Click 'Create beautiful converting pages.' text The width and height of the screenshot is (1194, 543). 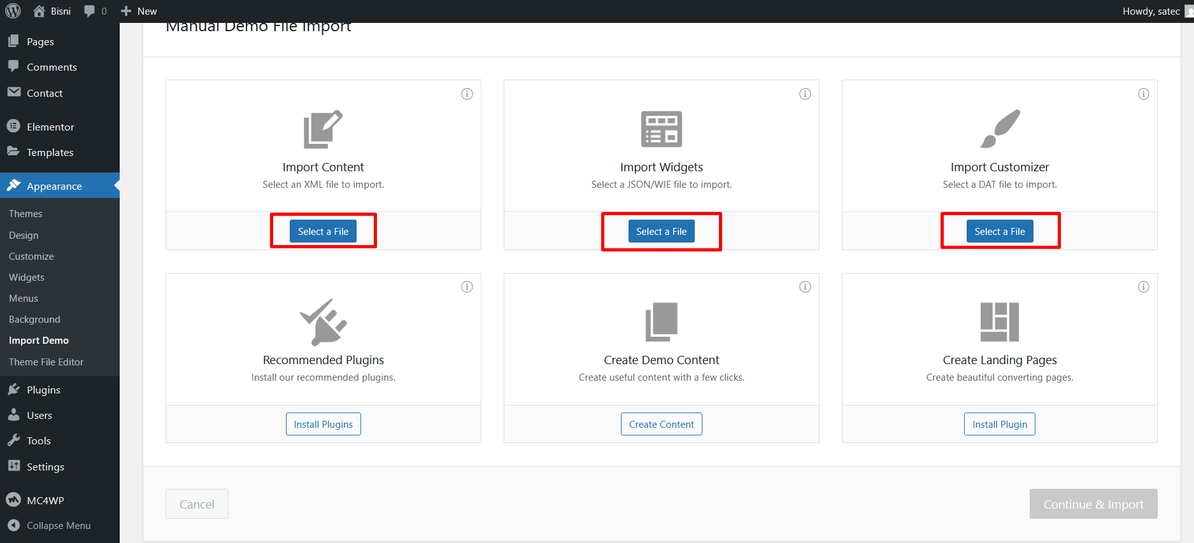tap(1000, 377)
